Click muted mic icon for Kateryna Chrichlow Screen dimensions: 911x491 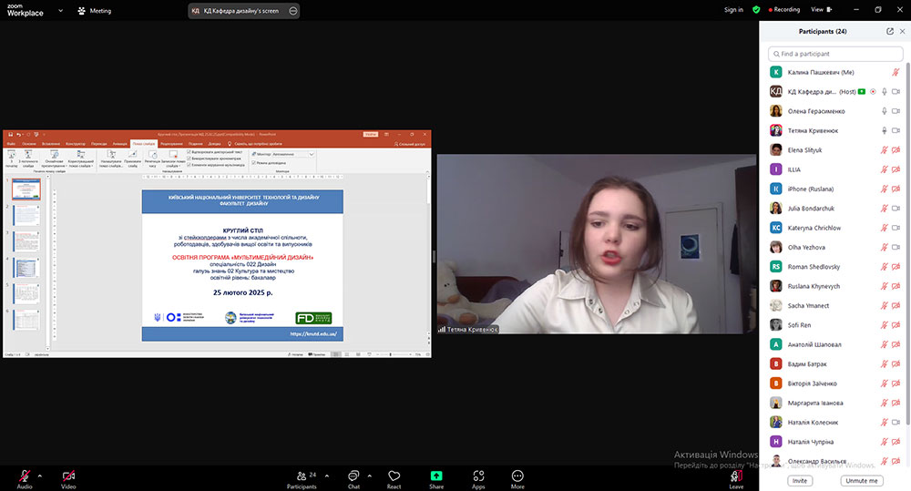pyautogui.click(x=884, y=228)
